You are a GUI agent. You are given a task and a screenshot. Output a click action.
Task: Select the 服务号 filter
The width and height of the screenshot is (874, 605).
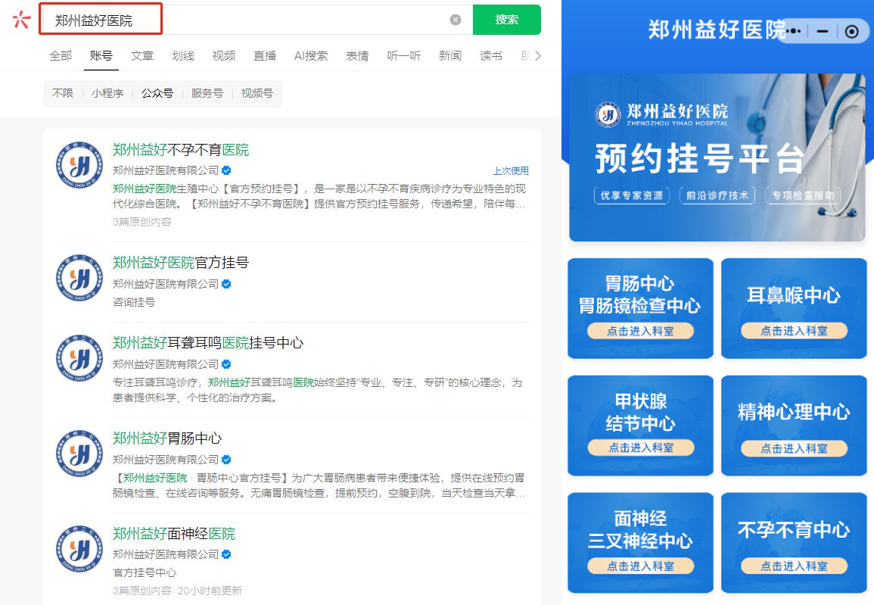pos(207,92)
